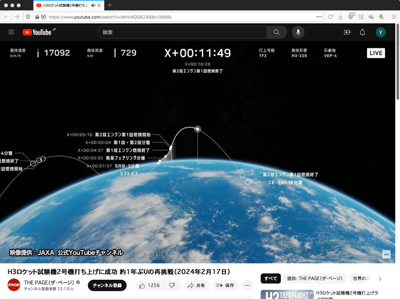The height and width of the screenshot is (299, 400).
Task: Click the gray spheres extension icon
Action: click(x=371, y=17)
